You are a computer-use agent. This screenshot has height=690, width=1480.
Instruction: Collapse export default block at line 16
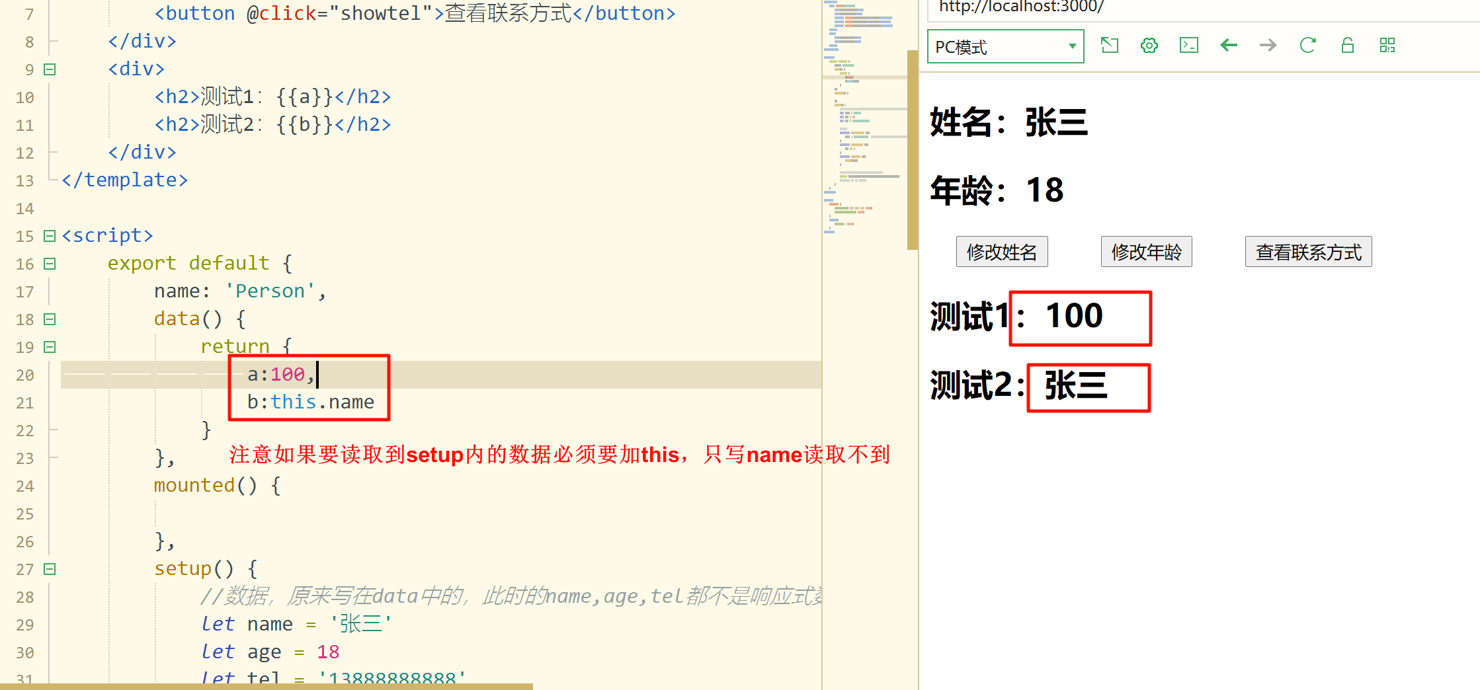point(50,264)
